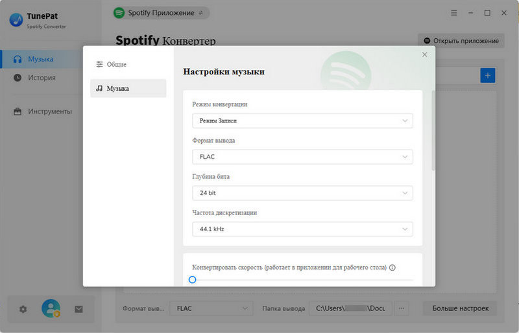Open the Формат вывода FLAC dropdown in dialog
The image size is (519, 333).
click(x=302, y=157)
